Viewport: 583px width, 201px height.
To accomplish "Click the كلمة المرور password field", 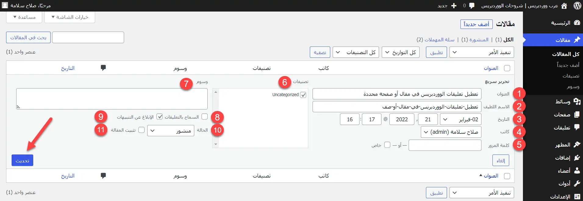I will click(x=445, y=145).
